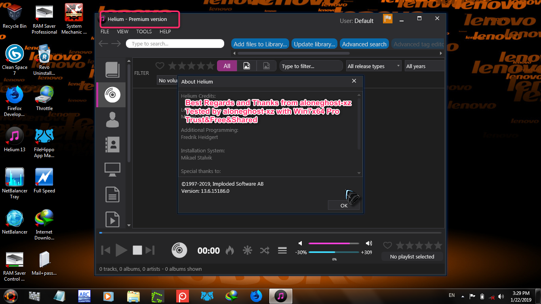
Task: Go back with the left navigation arrow
Action: click(103, 44)
